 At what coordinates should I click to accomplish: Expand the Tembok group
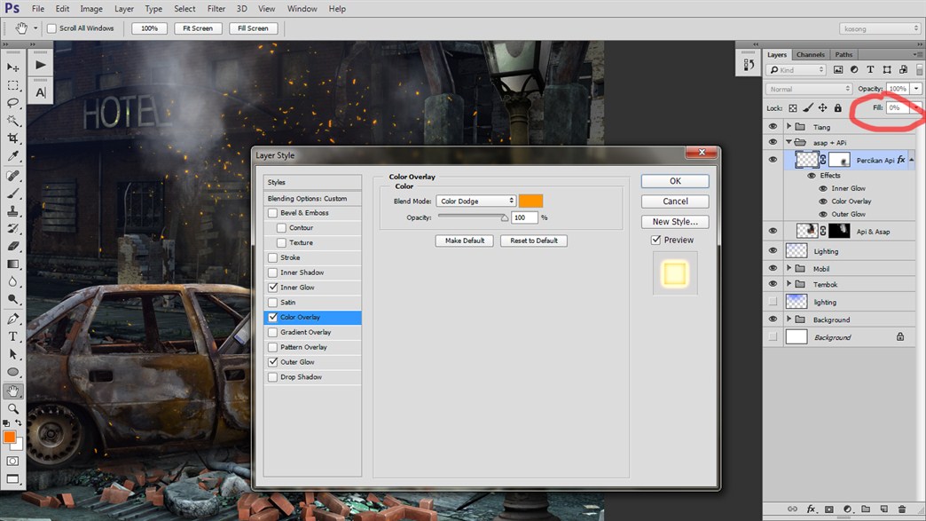click(x=789, y=284)
